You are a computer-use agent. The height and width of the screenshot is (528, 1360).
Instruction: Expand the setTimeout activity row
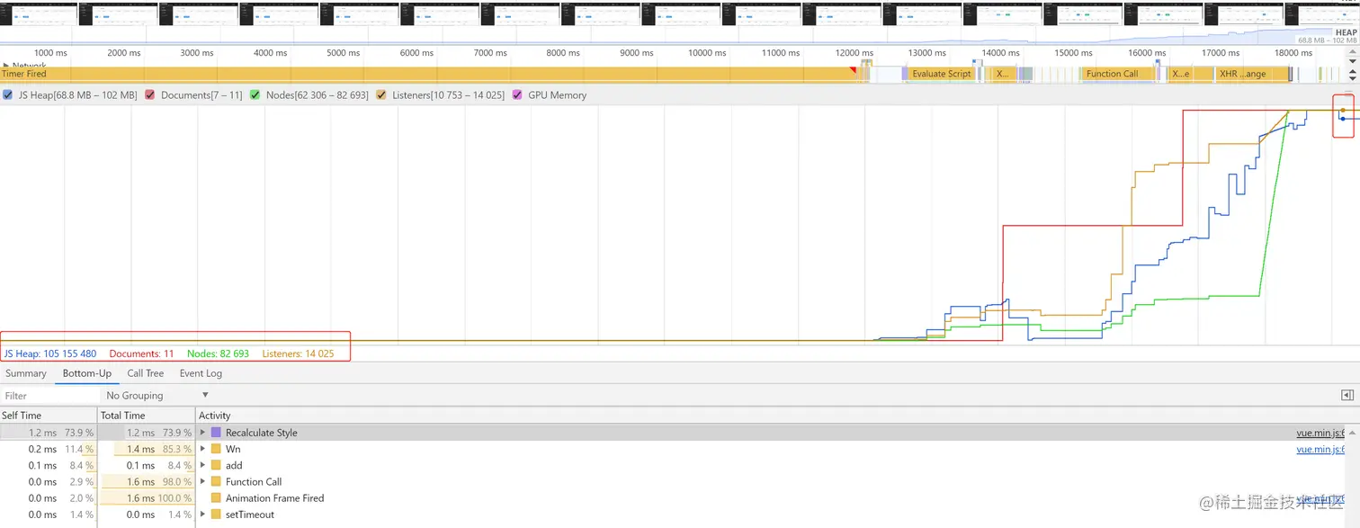coord(202,515)
